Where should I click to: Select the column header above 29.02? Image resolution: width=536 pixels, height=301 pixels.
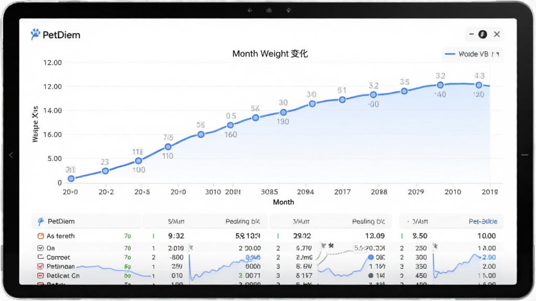point(301,222)
